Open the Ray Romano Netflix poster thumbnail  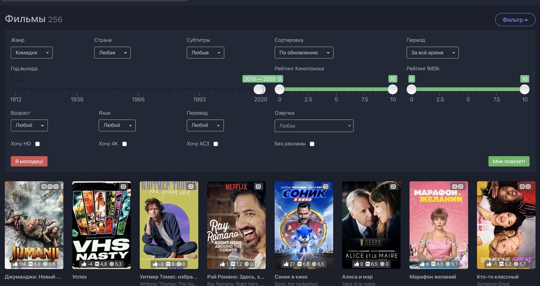tap(236, 225)
